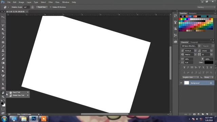Switch to the Navigator tab
Viewport: 217px width, 122px height.
(193, 13)
